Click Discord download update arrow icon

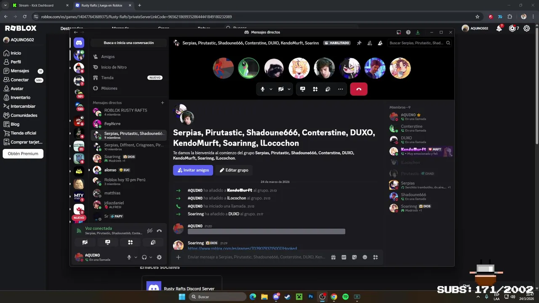(418, 32)
